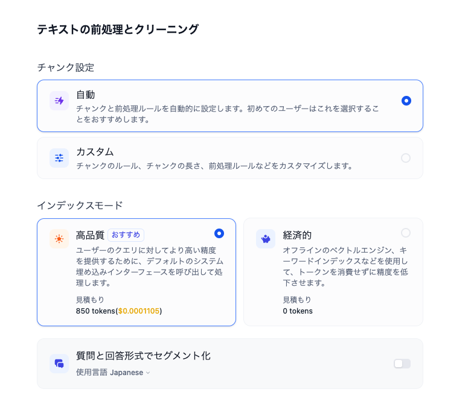Click the おすすめ badge

[126, 235]
